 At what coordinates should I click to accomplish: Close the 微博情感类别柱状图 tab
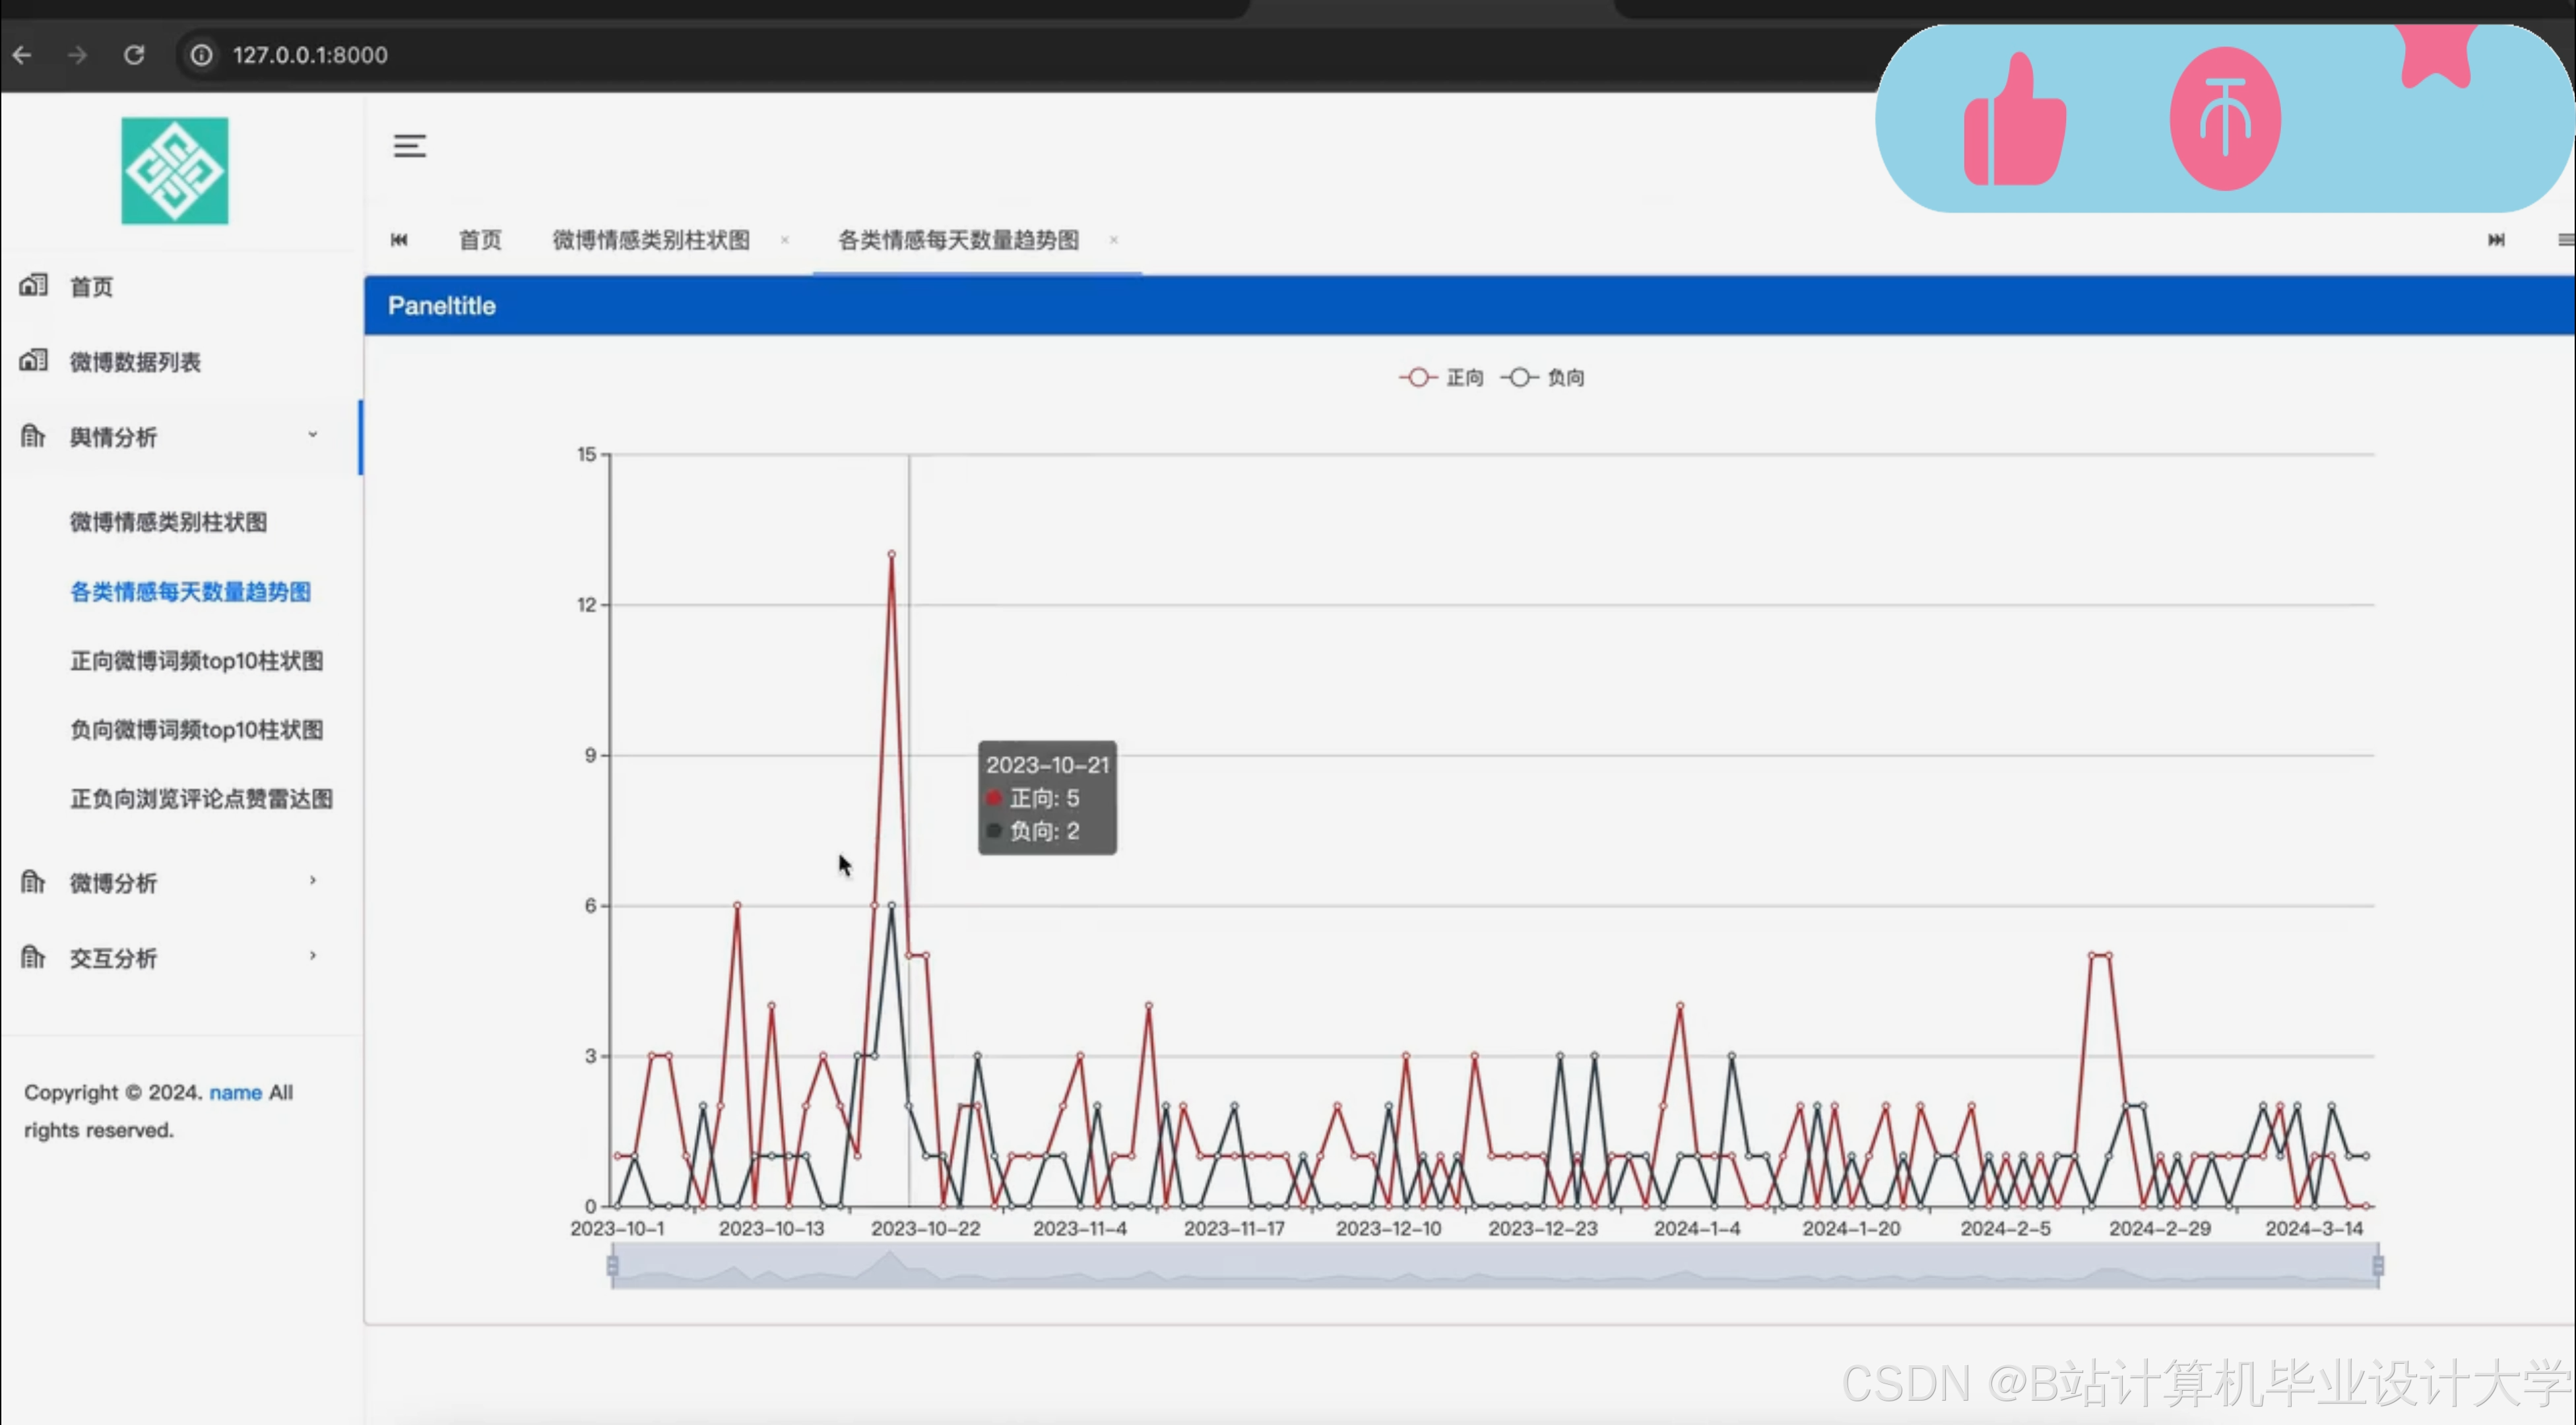(x=785, y=240)
